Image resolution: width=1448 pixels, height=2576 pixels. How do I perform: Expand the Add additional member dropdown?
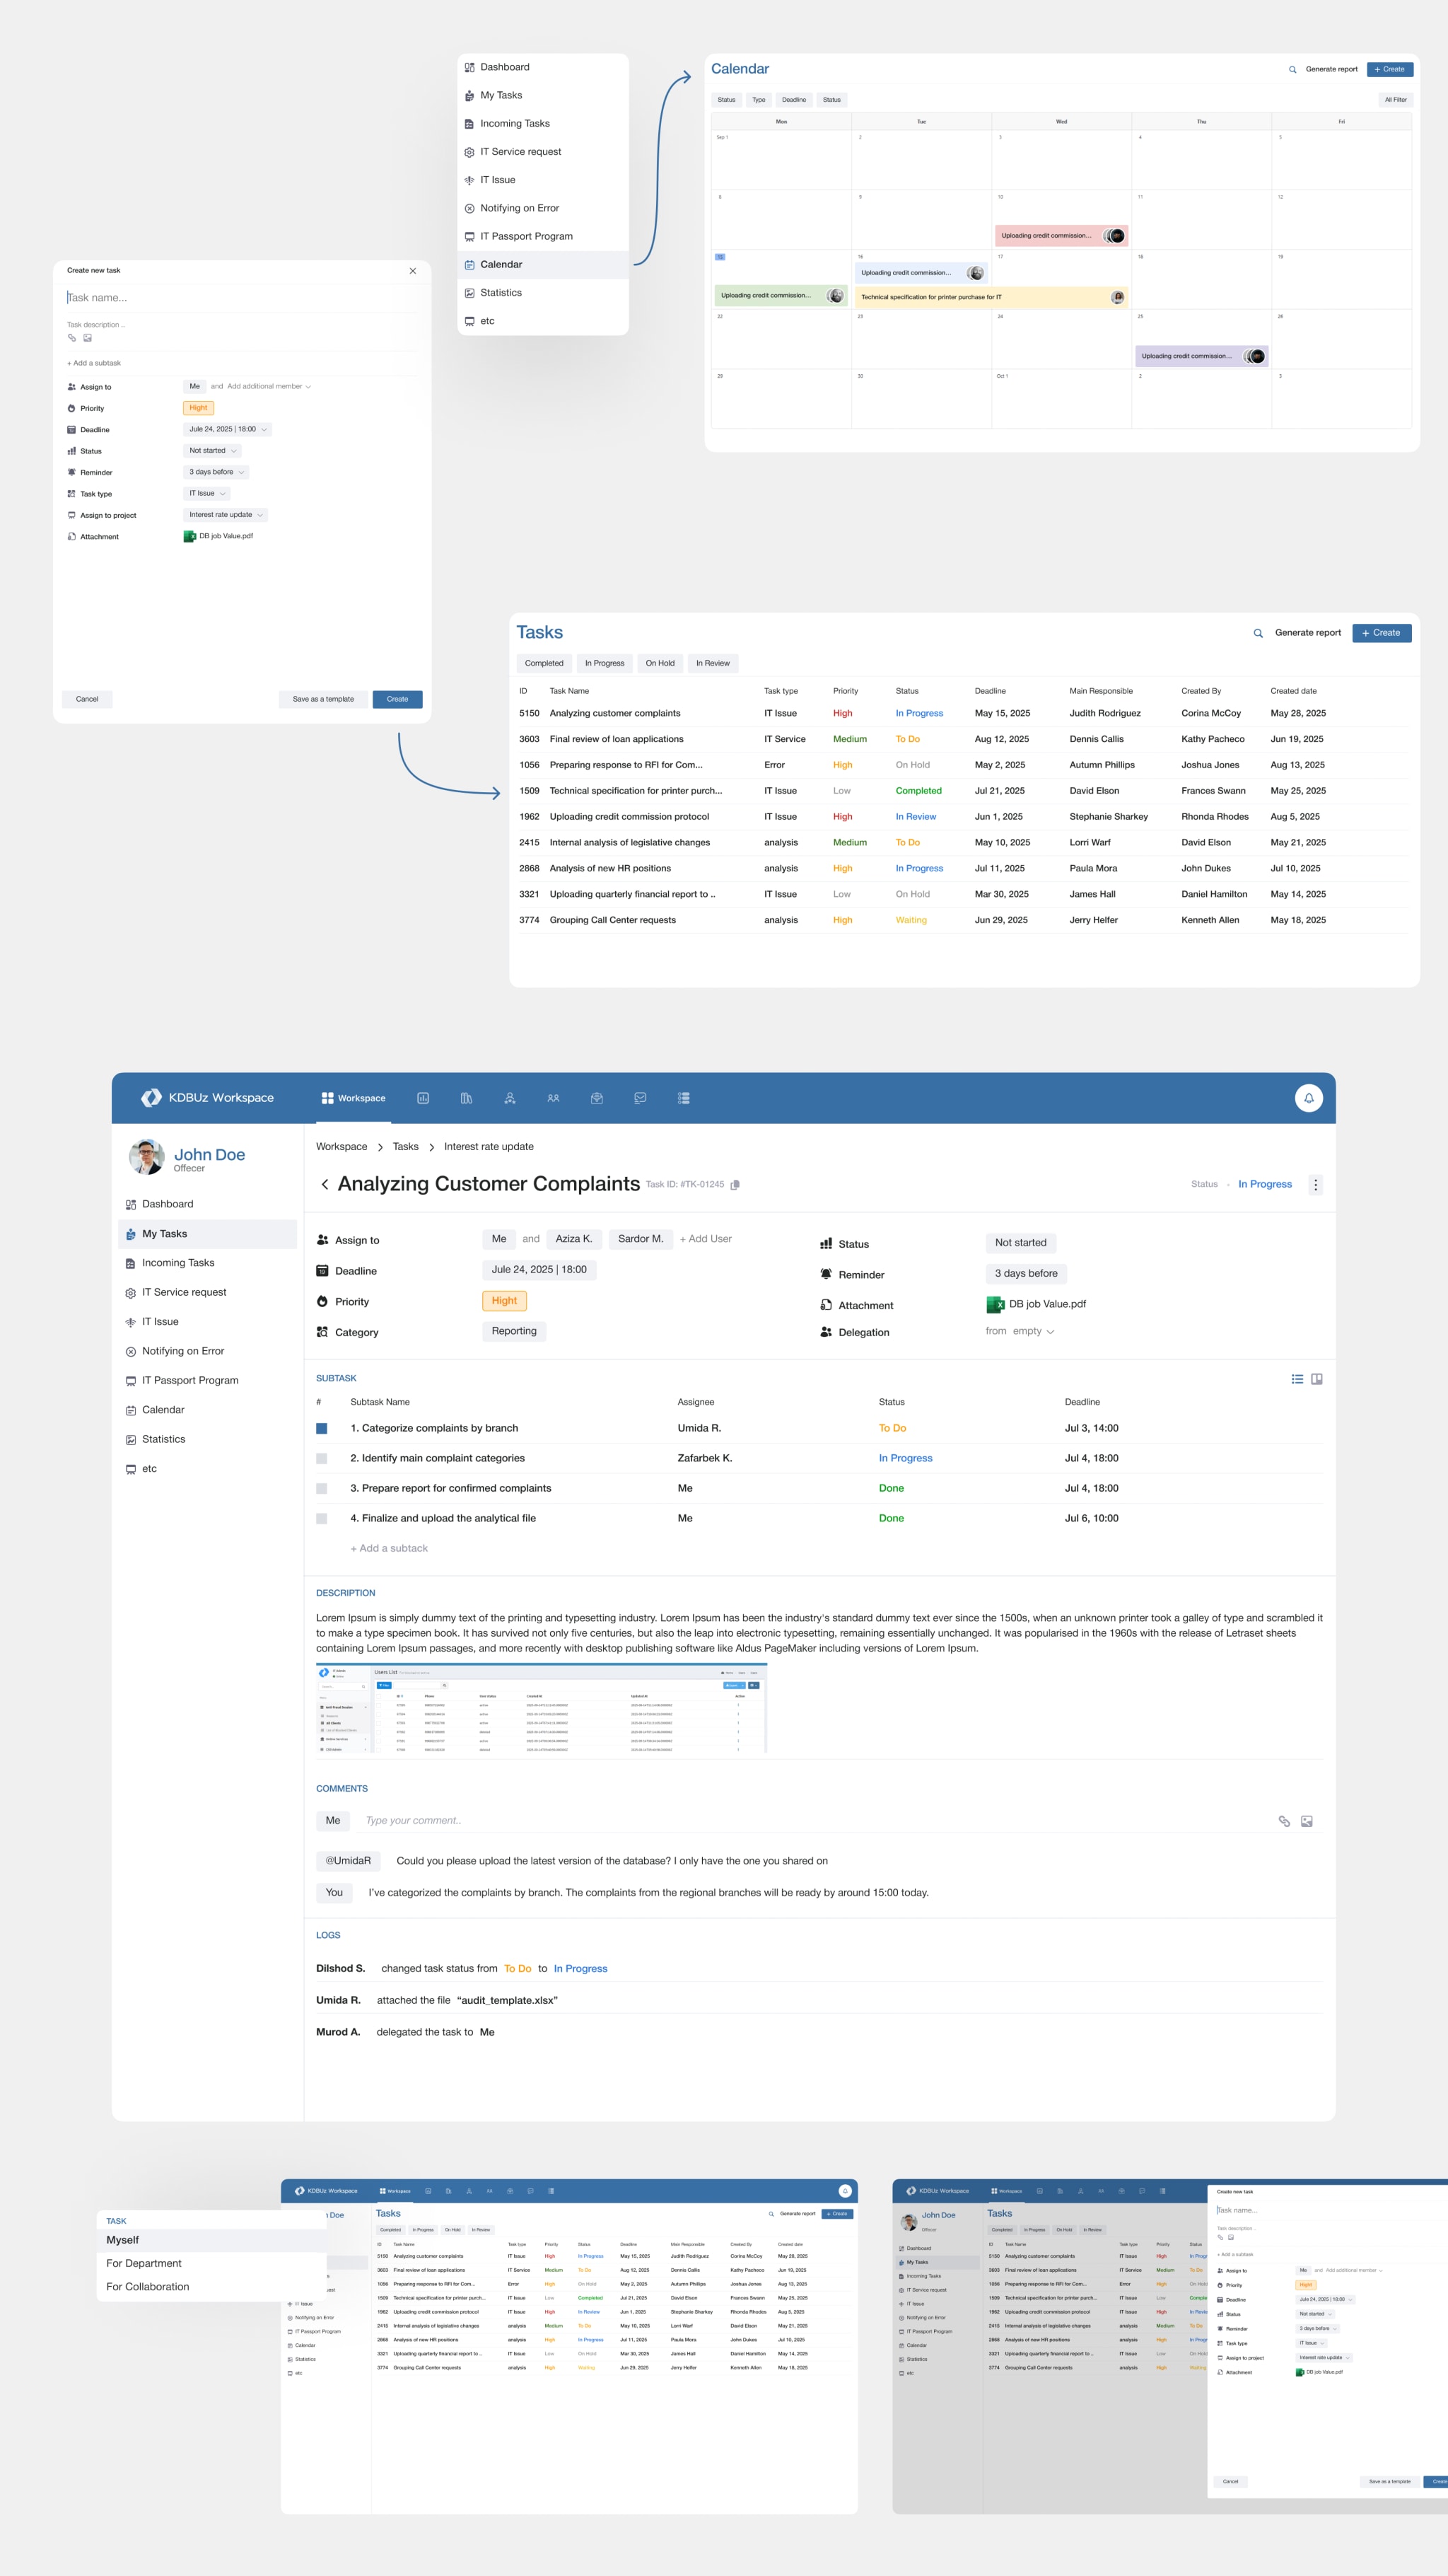click(269, 386)
